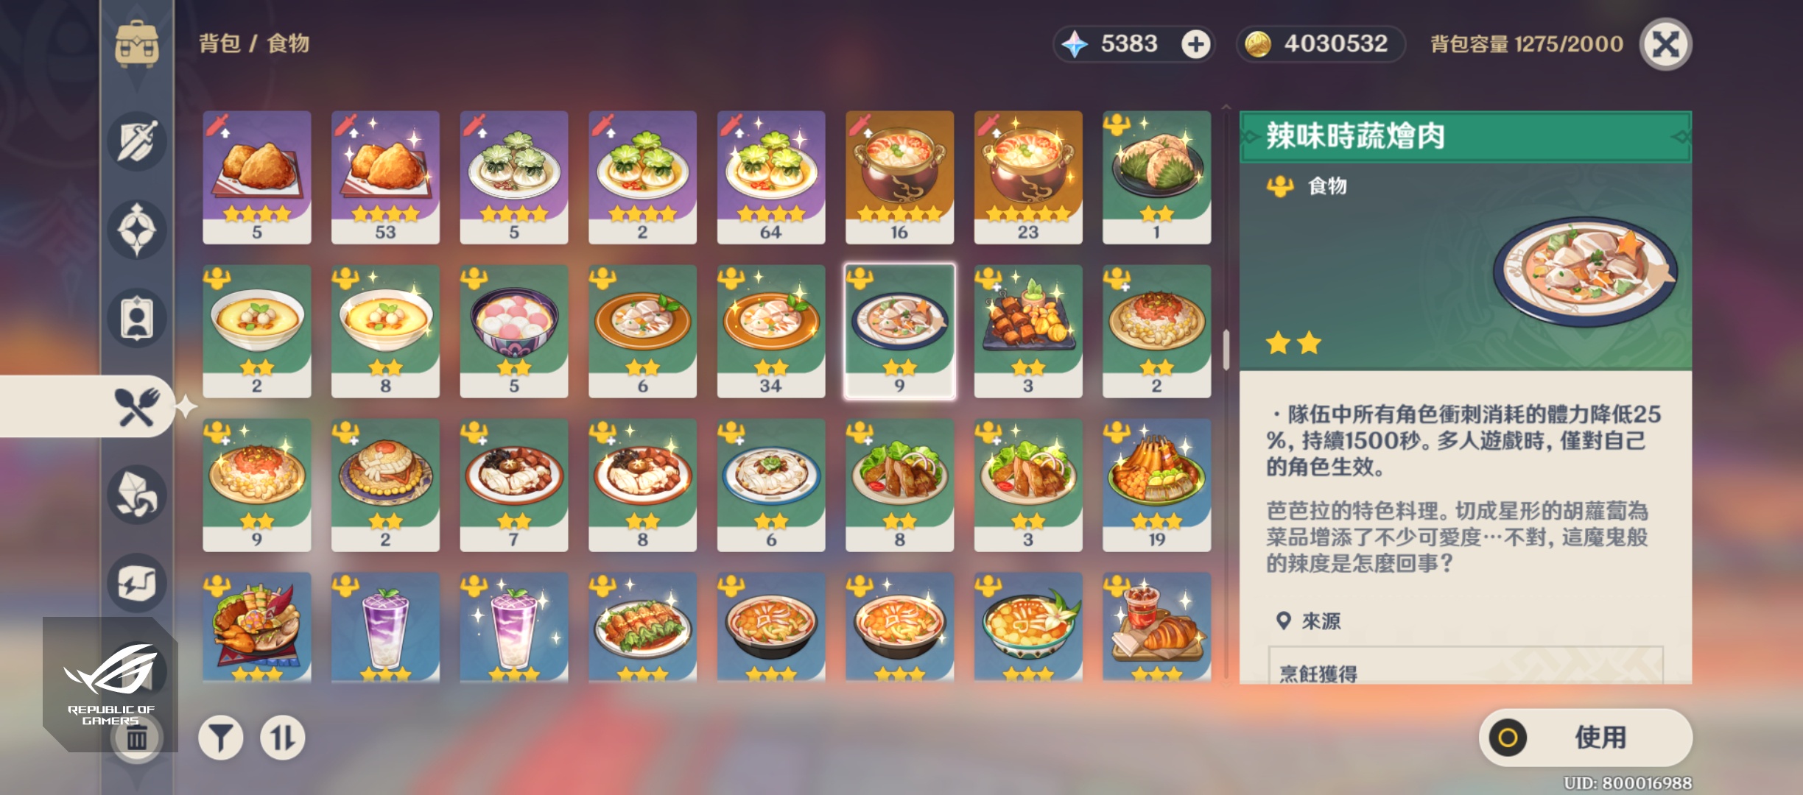
Task: Select the Food tab with fork and spoon
Action: (137, 406)
